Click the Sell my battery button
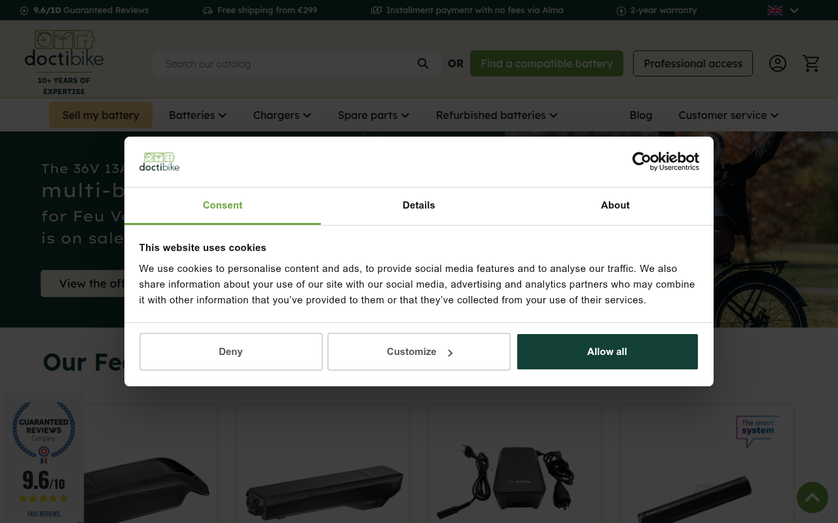The height and width of the screenshot is (523, 838). [101, 115]
